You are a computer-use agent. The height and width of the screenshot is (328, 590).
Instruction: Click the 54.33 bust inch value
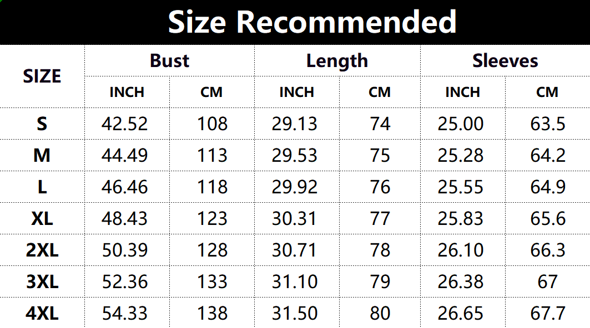(125, 314)
